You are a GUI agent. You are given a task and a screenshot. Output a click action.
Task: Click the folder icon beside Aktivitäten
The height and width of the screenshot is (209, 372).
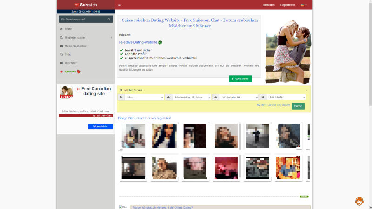tap(61, 63)
